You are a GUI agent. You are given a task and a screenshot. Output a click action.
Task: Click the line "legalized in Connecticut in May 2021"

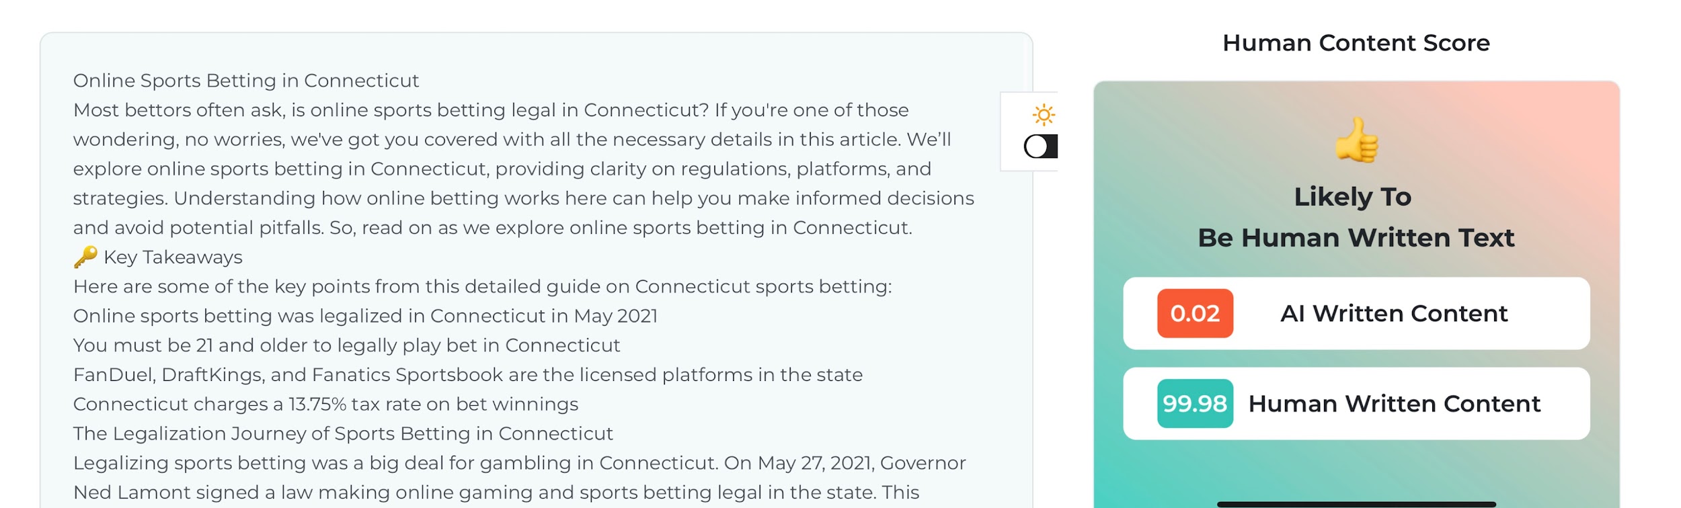365,316
